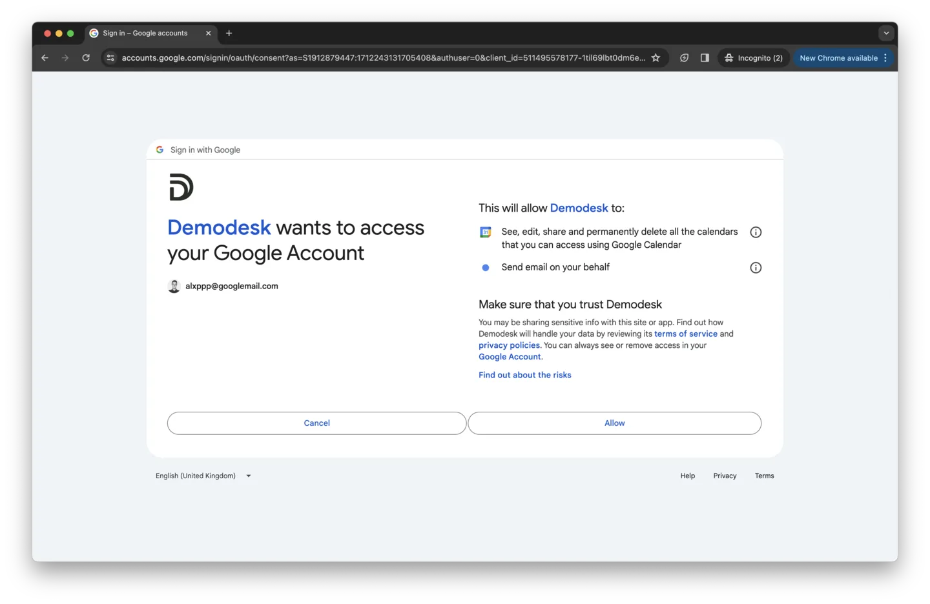Click the Demodesk logo
Viewport: 930px width, 604px height.
click(181, 187)
